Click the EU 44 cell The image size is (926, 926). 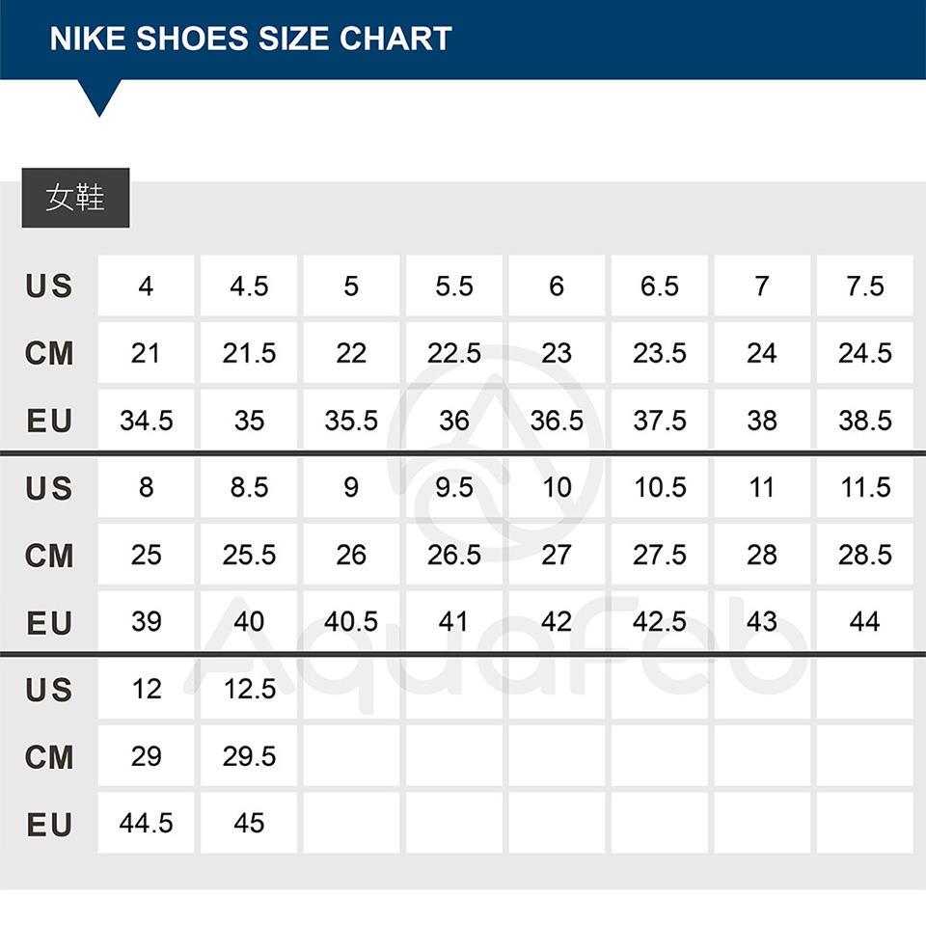864,622
